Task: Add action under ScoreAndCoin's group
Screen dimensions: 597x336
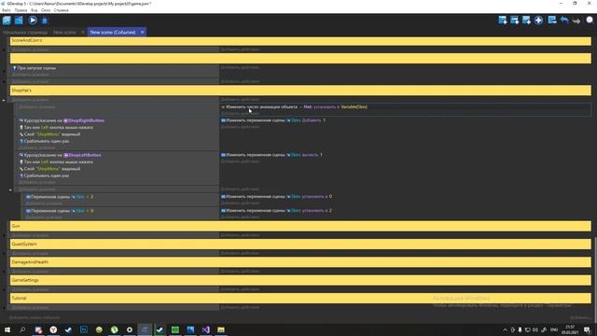Action: (x=240, y=49)
